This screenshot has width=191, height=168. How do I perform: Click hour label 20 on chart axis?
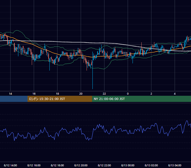pyautogui.click(x=81, y=94)
